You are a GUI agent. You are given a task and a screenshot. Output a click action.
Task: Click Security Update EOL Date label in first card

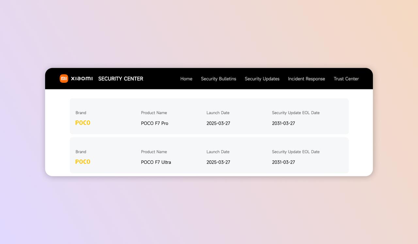pyautogui.click(x=296, y=113)
